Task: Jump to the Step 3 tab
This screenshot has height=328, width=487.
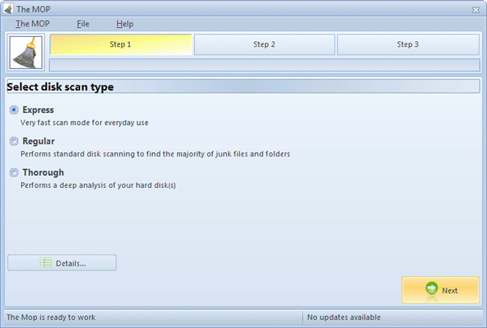Action: [x=408, y=45]
